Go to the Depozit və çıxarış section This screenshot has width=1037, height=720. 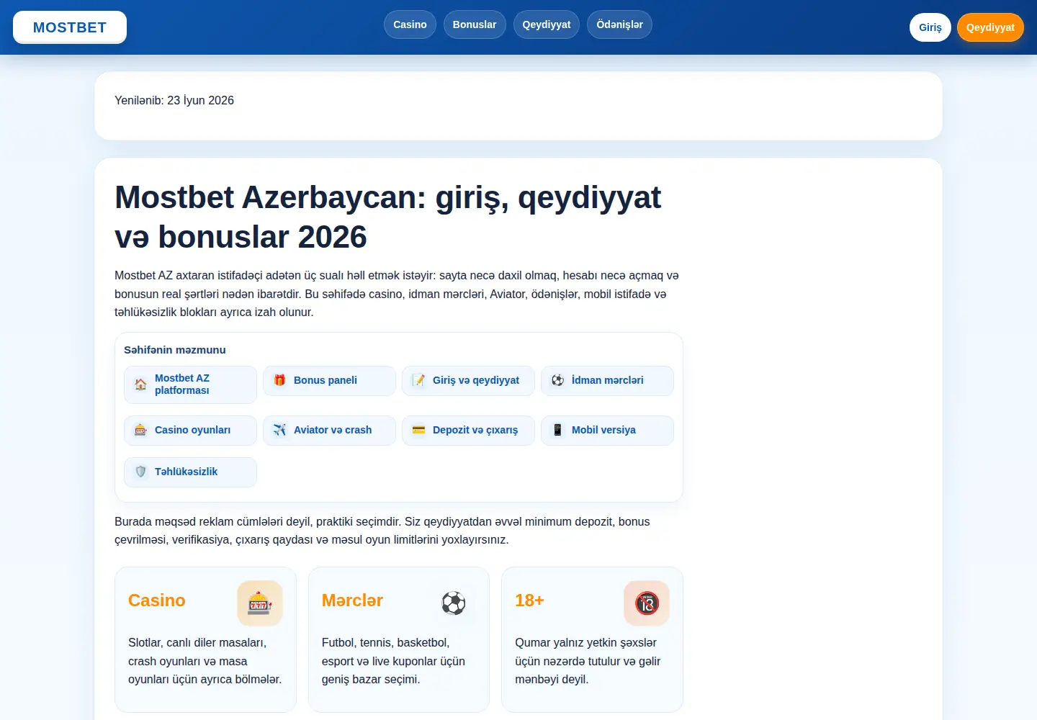468,431
